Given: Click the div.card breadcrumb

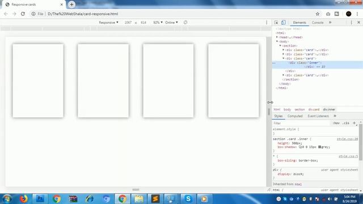Looking at the screenshot, I should (x=314, y=109).
